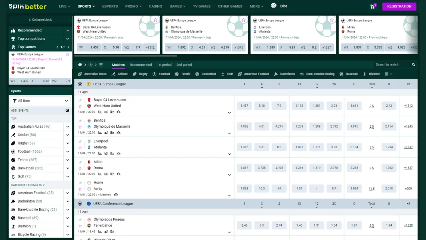Go to CASINO page

click(x=155, y=6)
